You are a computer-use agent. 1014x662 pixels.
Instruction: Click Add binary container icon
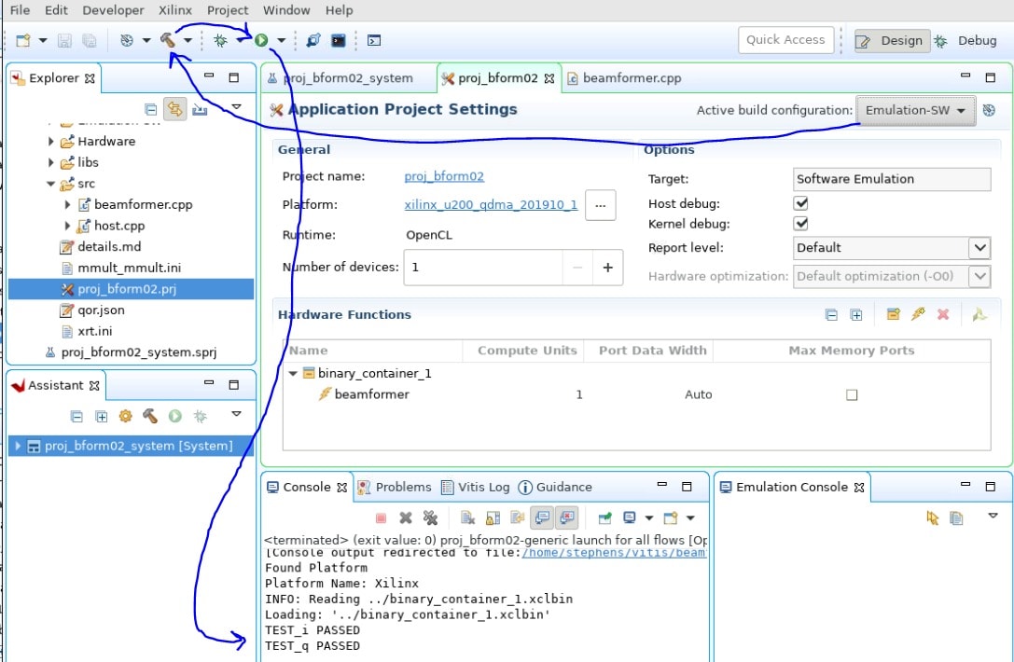pyautogui.click(x=894, y=314)
